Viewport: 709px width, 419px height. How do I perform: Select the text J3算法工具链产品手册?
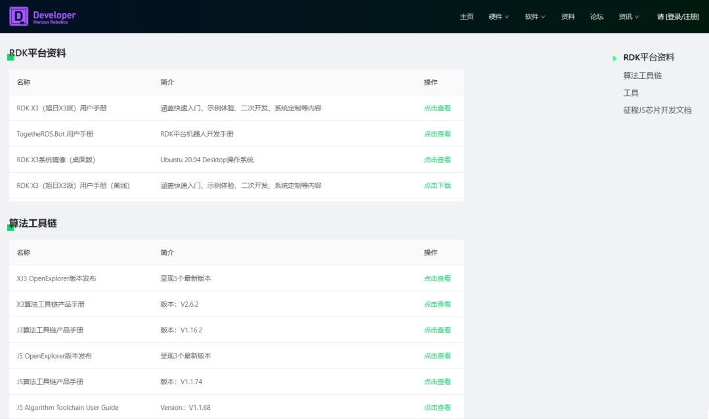50,330
